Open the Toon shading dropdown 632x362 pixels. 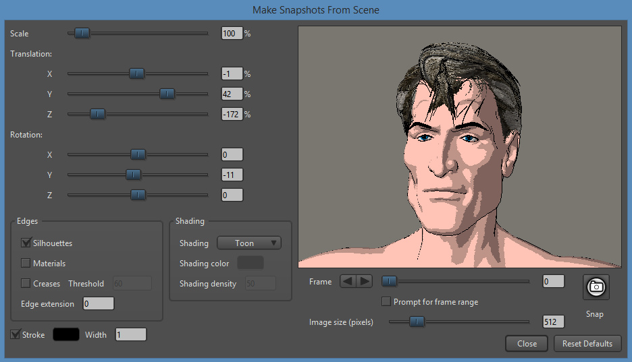pos(248,243)
